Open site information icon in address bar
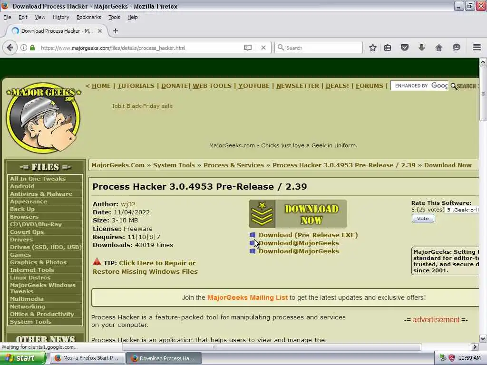Image resolution: width=487 pixels, height=365 pixels. [24, 48]
